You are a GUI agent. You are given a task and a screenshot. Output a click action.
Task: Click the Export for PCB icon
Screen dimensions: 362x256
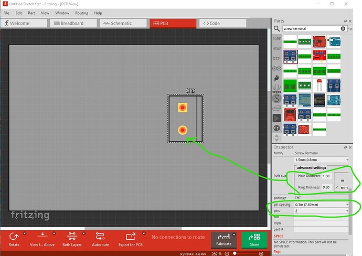tap(131, 237)
